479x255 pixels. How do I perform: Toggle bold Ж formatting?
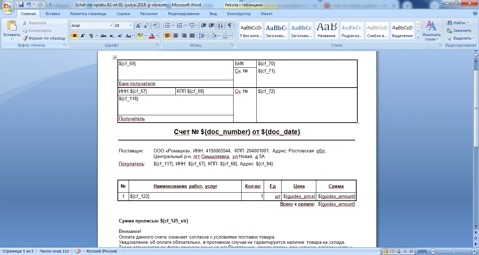tap(74, 36)
